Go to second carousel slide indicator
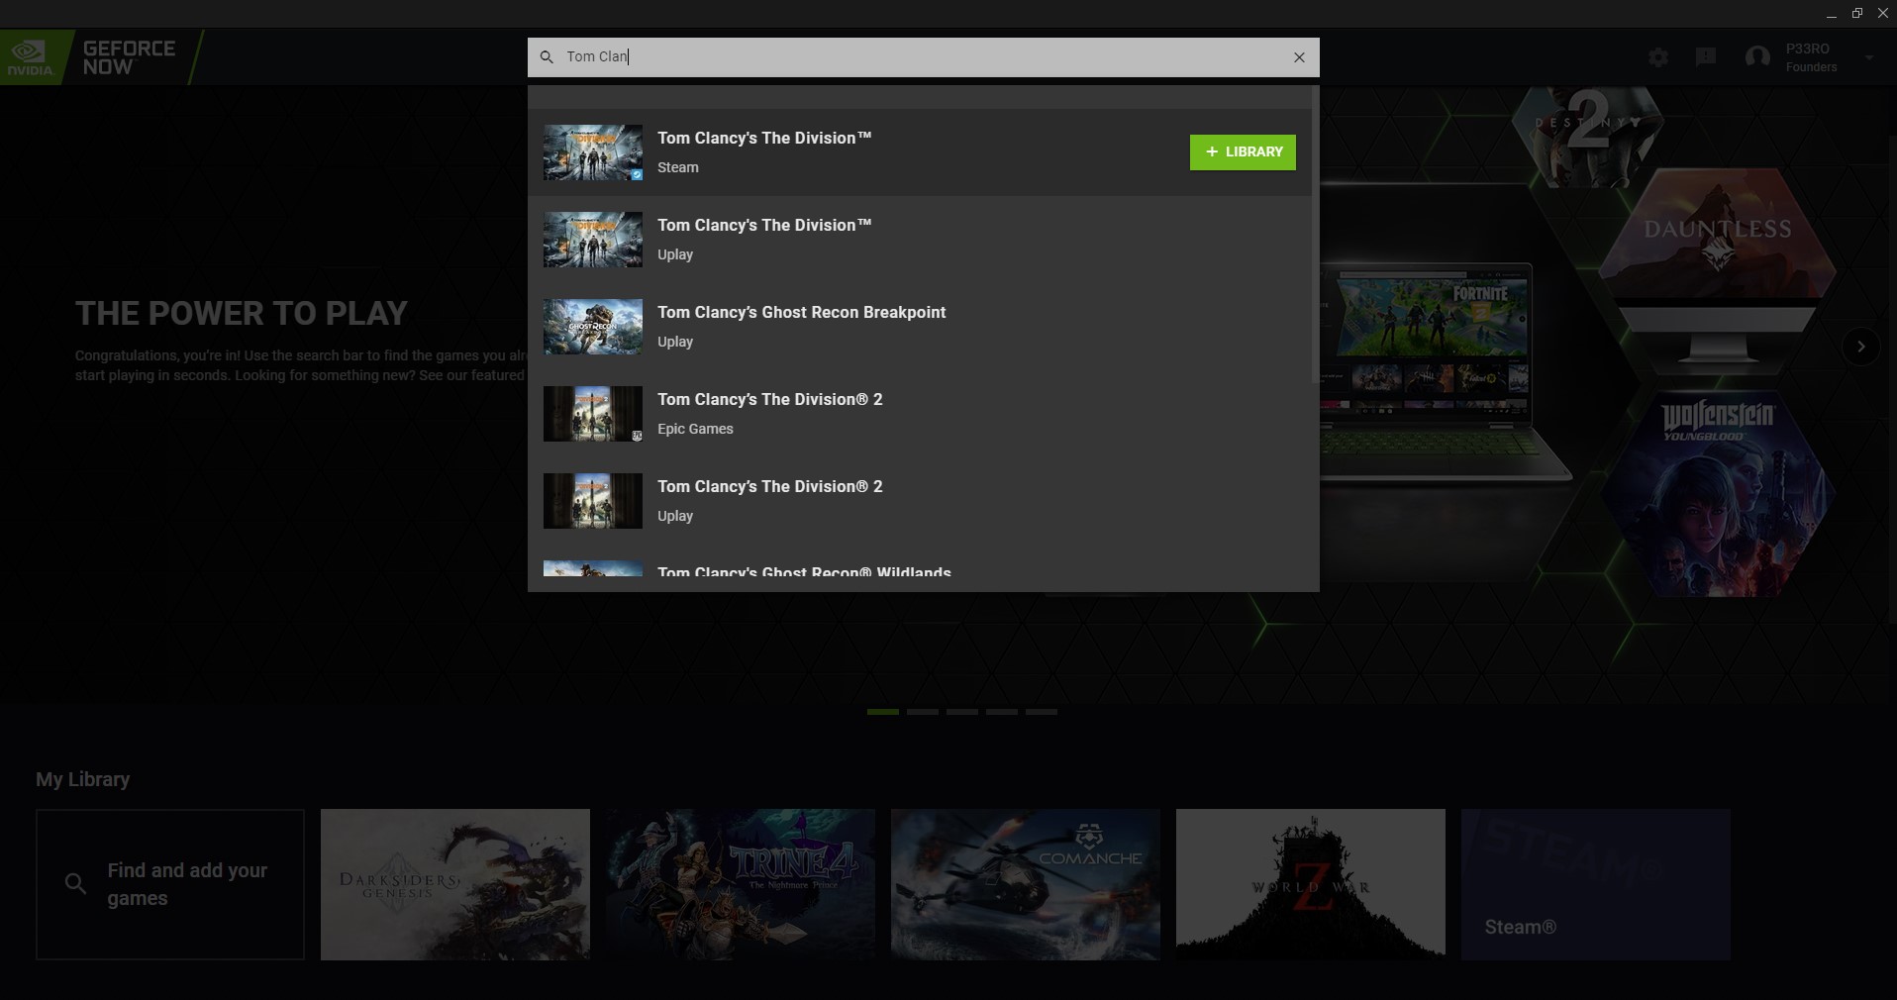 pyautogui.click(x=923, y=712)
